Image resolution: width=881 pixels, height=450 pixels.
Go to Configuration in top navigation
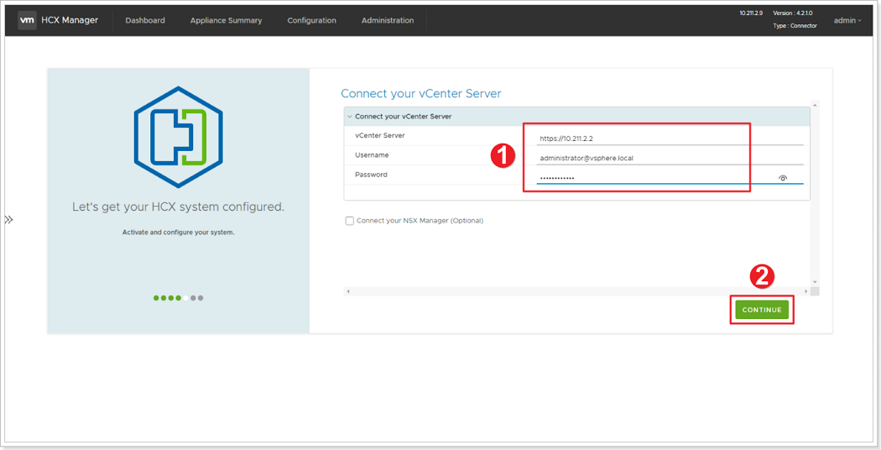coord(312,20)
